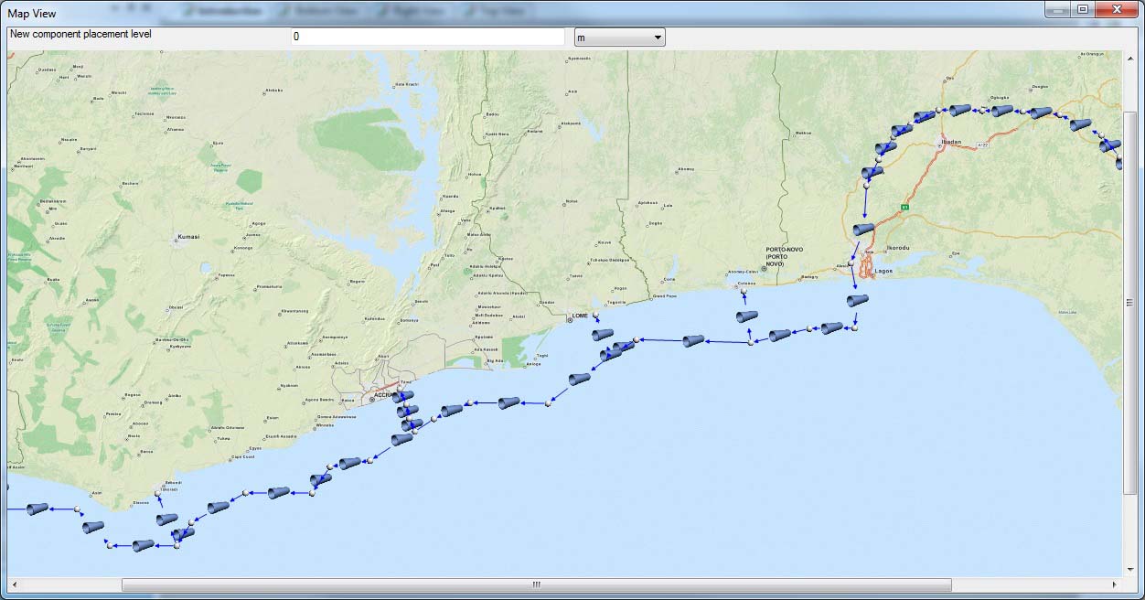
Task: Select the offshore junction node southeast of Lagos pipe
Action: (854, 327)
